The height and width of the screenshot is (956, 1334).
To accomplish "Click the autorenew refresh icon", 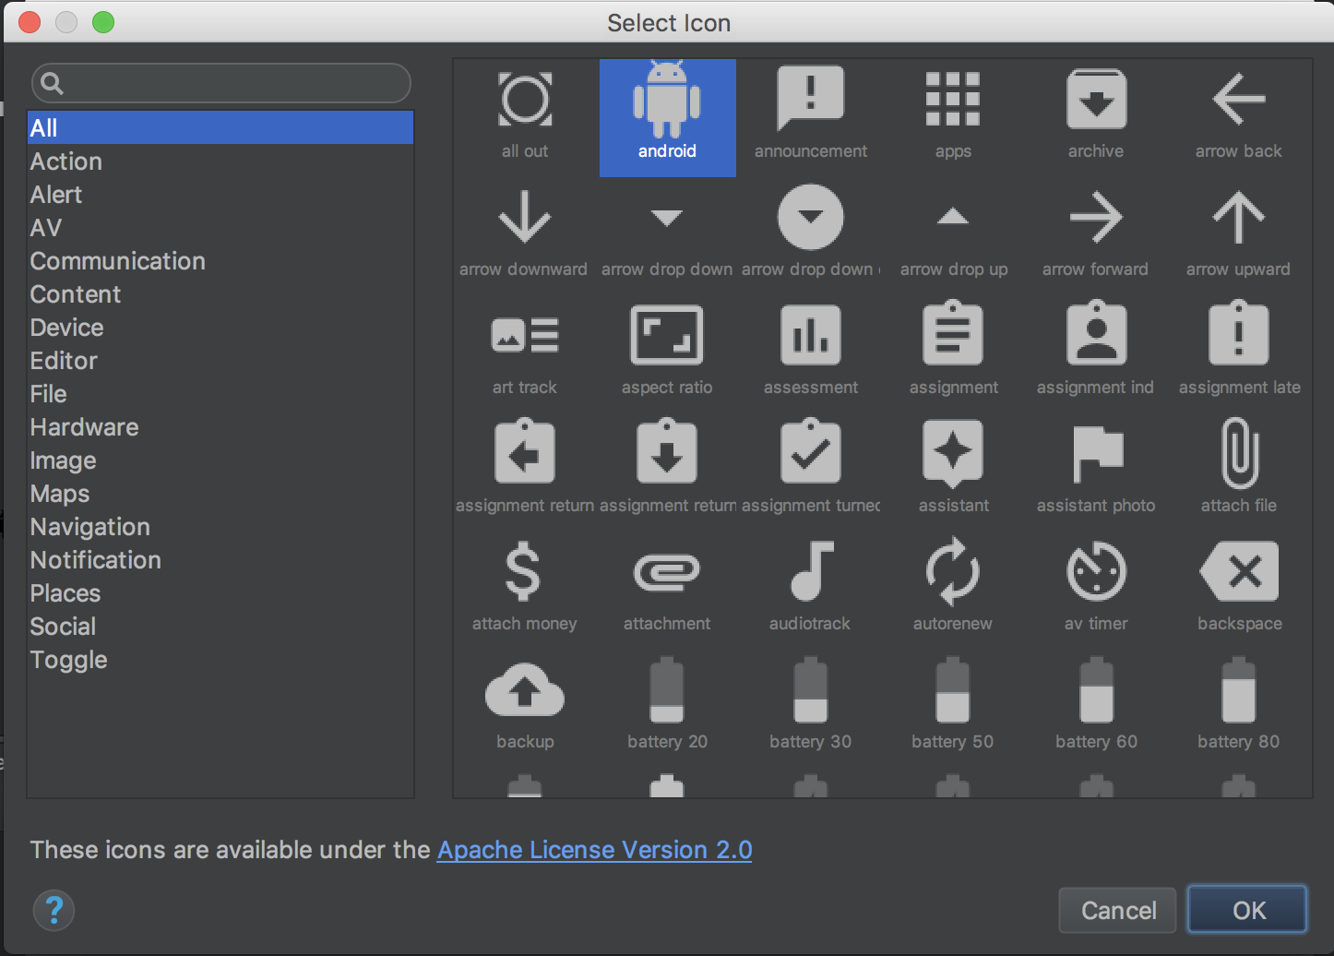I will [x=953, y=571].
